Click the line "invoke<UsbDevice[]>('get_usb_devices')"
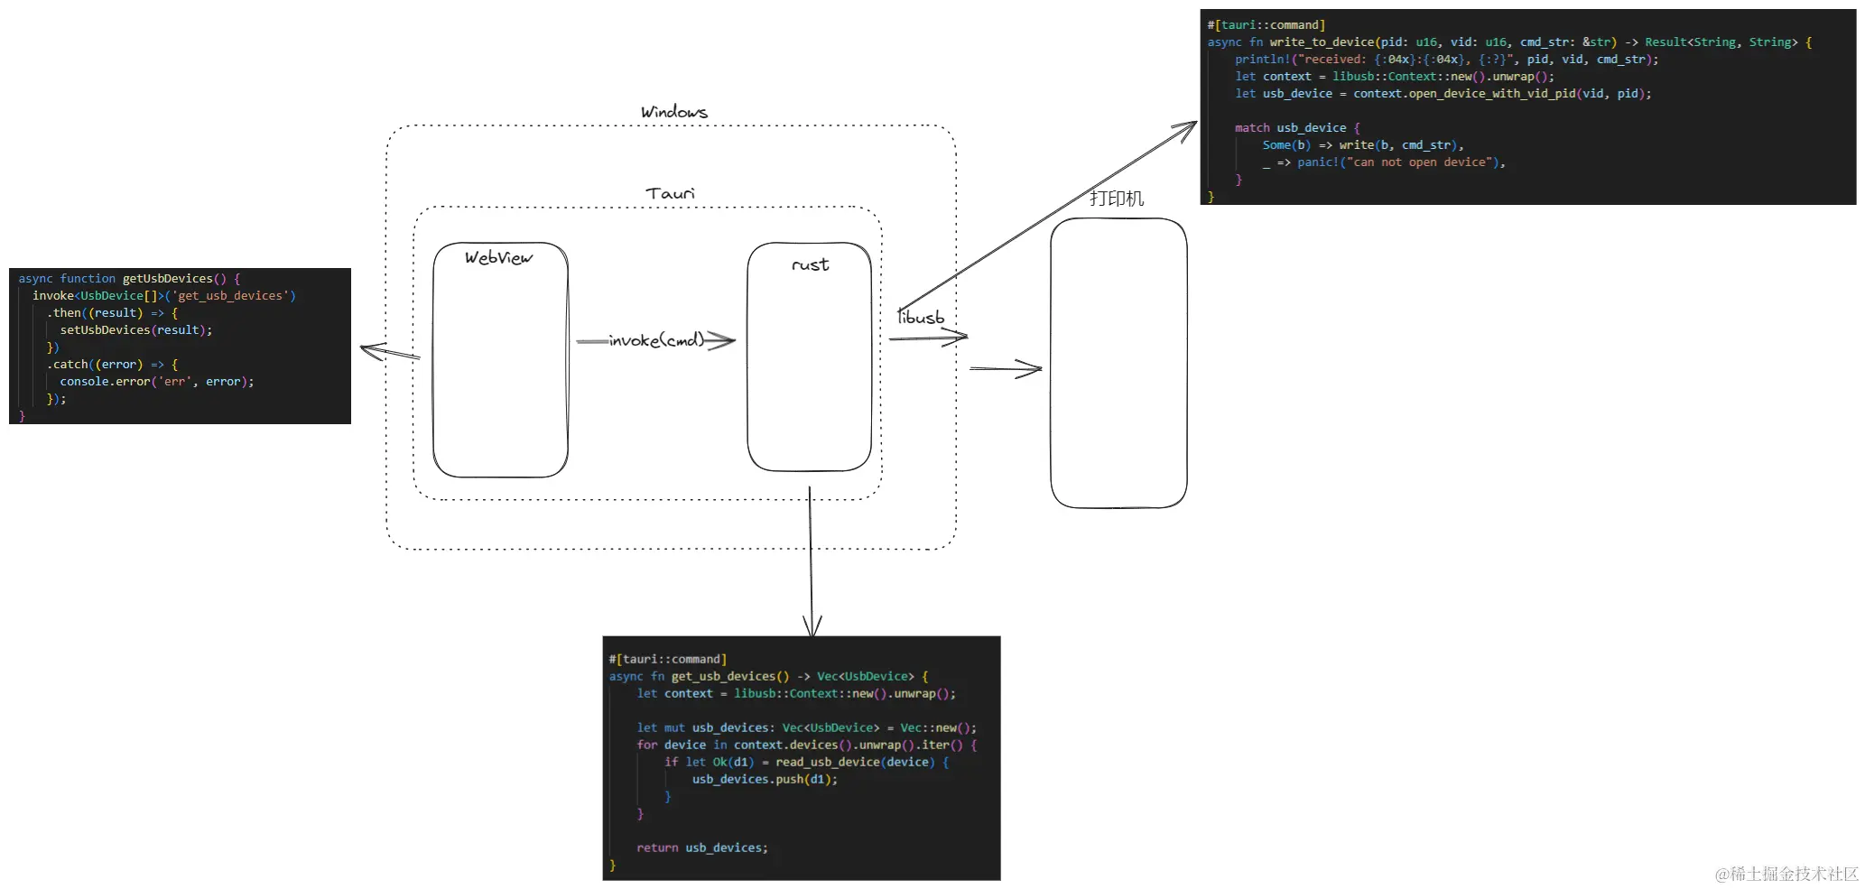The height and width of the screenshot is (889, 1865). [164, 296]
